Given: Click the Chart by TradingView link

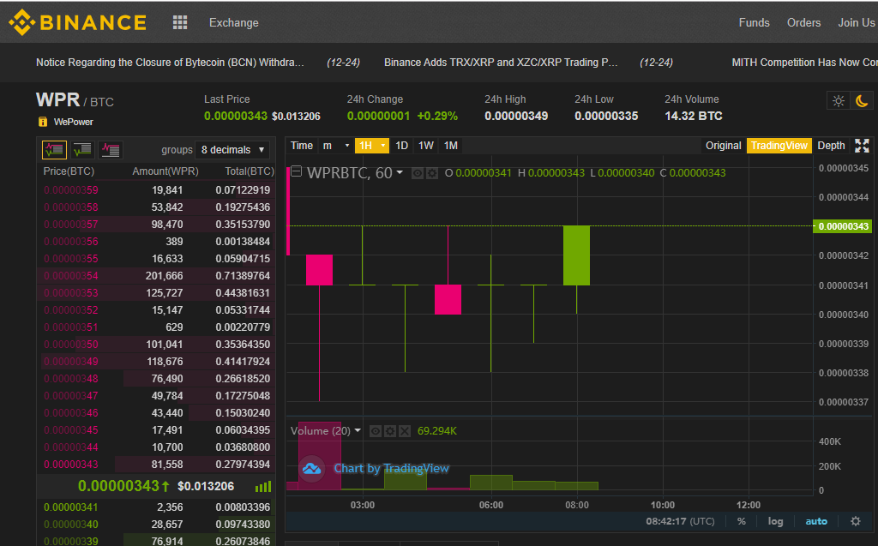Looking at the screenshot, I should coord(391,468).
